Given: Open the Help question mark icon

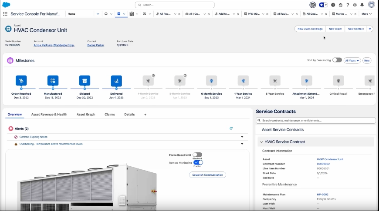Looking at the screenshot, I should 348,5.
